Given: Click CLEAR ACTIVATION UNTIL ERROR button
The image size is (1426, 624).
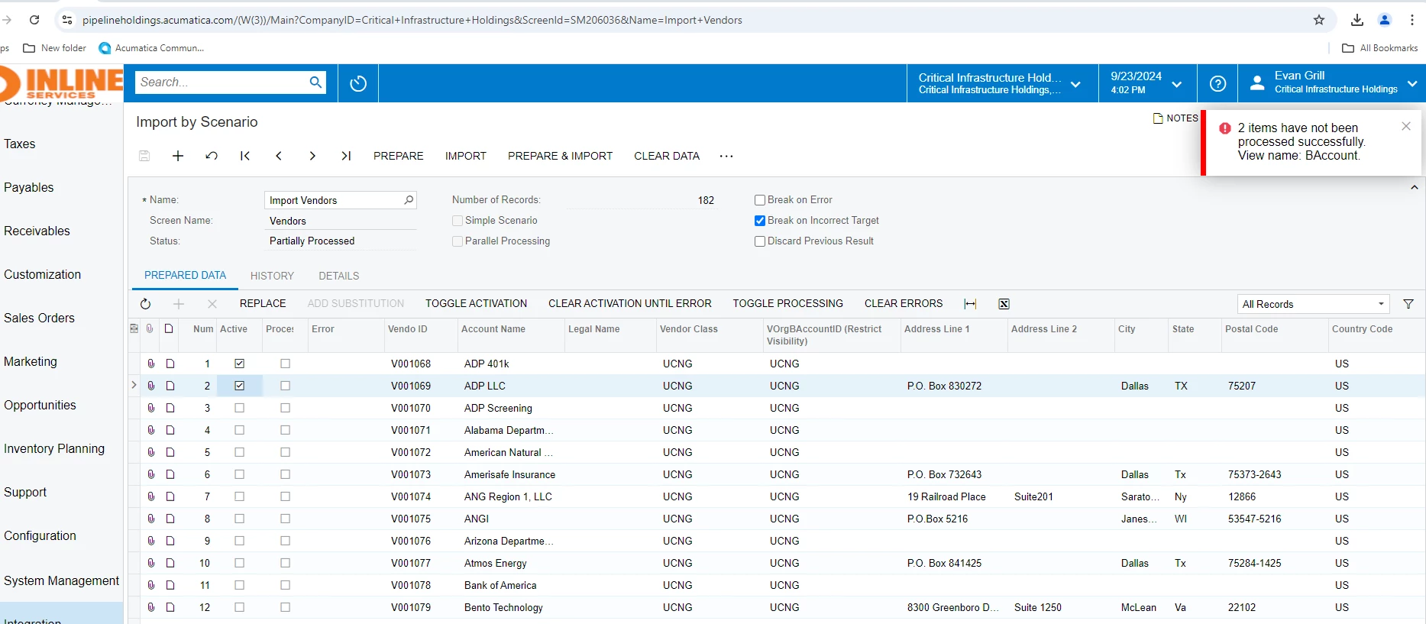Looking at the screenshot, I should click(x=630, y=304).
